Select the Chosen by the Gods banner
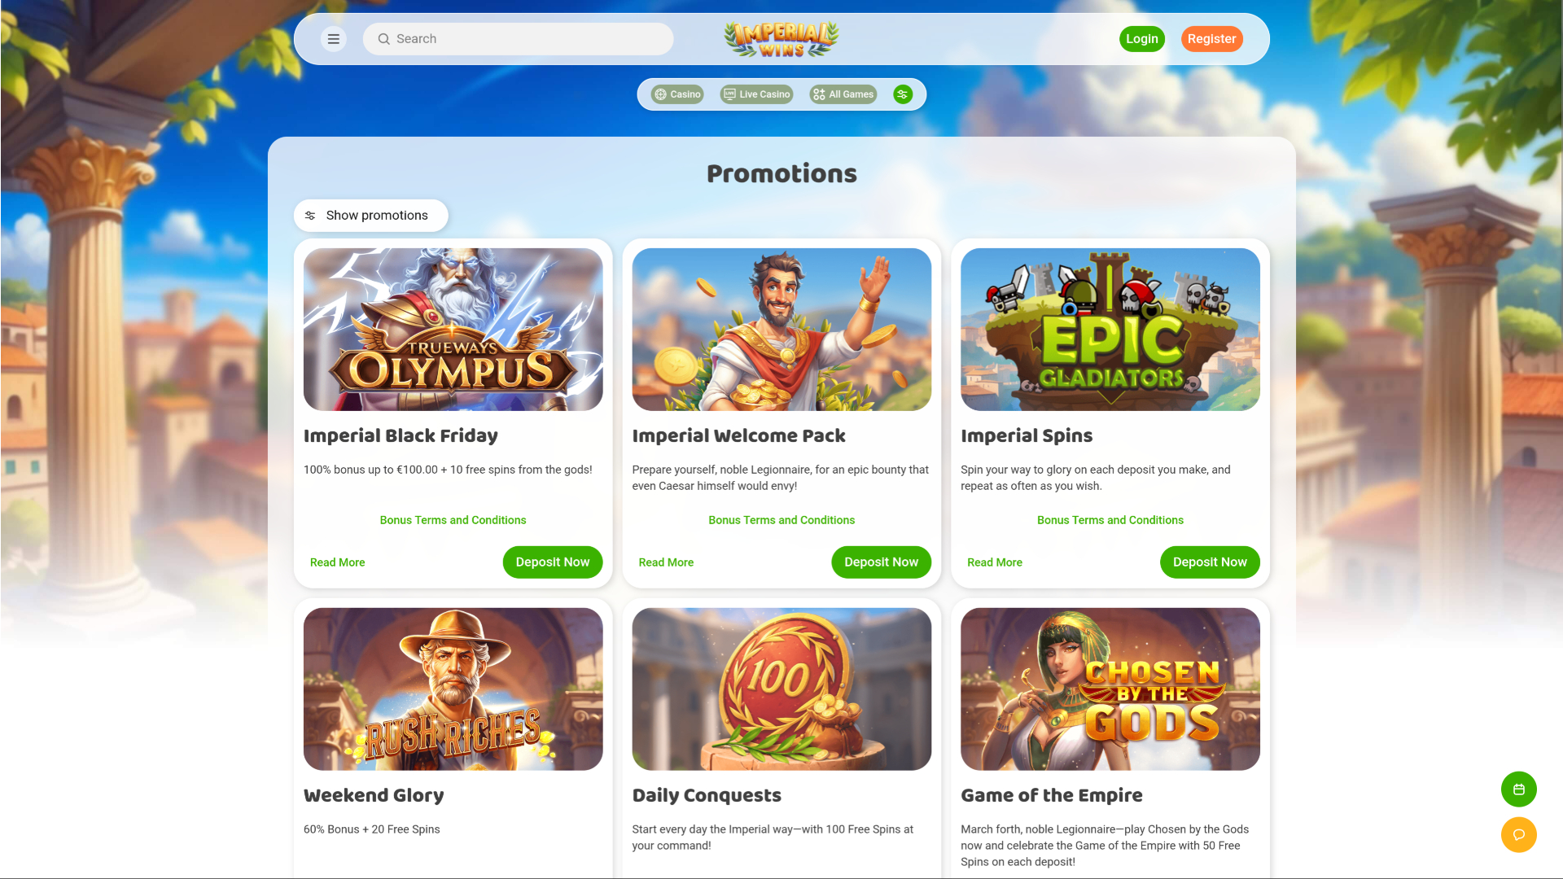The height and width of the screenshot is (879, 1563). point(1110,689)
